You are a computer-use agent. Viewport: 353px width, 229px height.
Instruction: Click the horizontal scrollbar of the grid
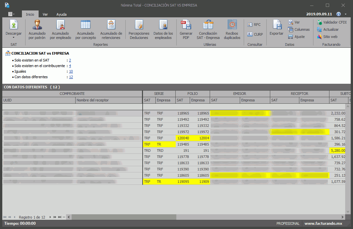point(196,217)
